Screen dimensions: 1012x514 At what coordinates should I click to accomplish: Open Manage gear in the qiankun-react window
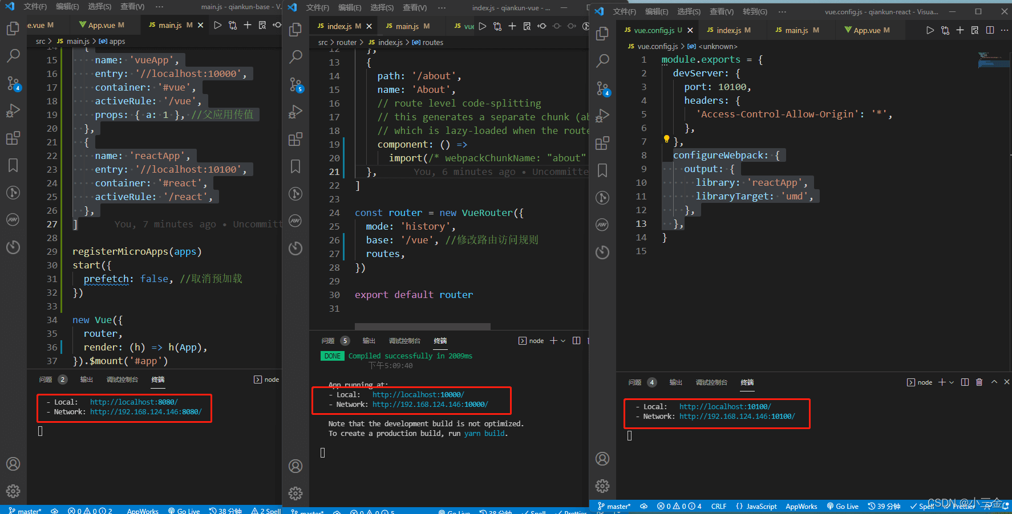pos(602,486)
